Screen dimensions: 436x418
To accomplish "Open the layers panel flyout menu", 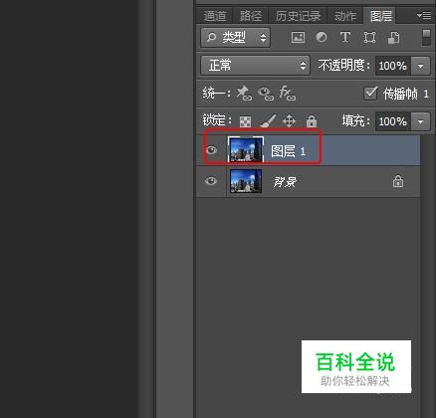I will (424, 15).
